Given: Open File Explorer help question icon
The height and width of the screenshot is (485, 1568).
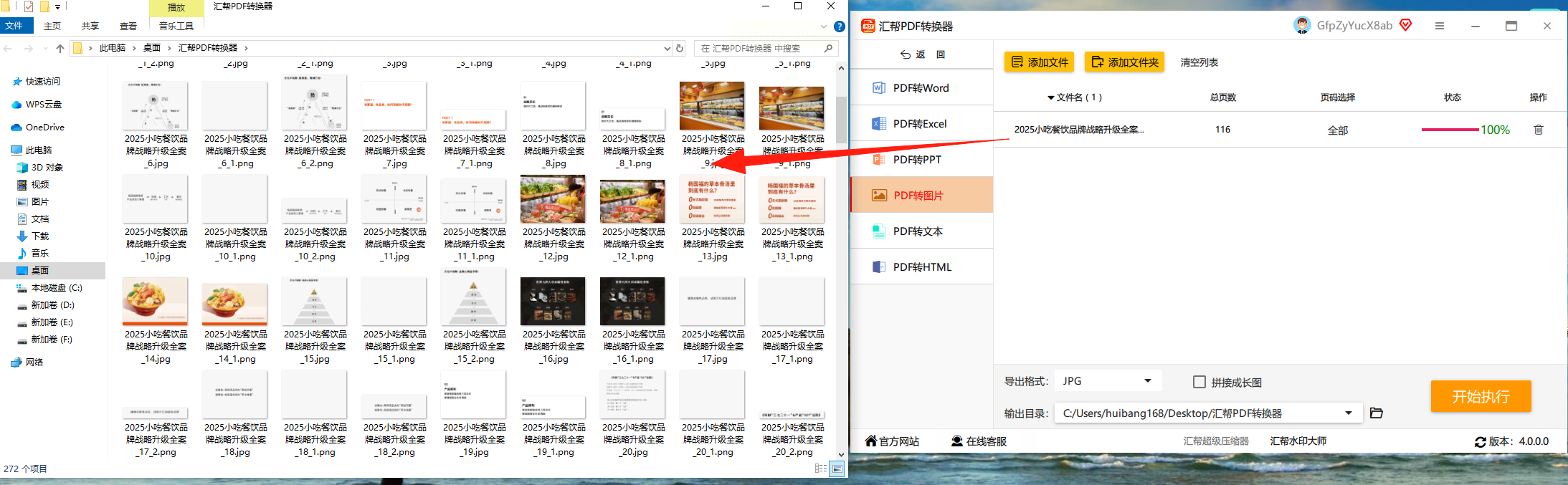Looking at the screenshot, I should tap(840, 27).
